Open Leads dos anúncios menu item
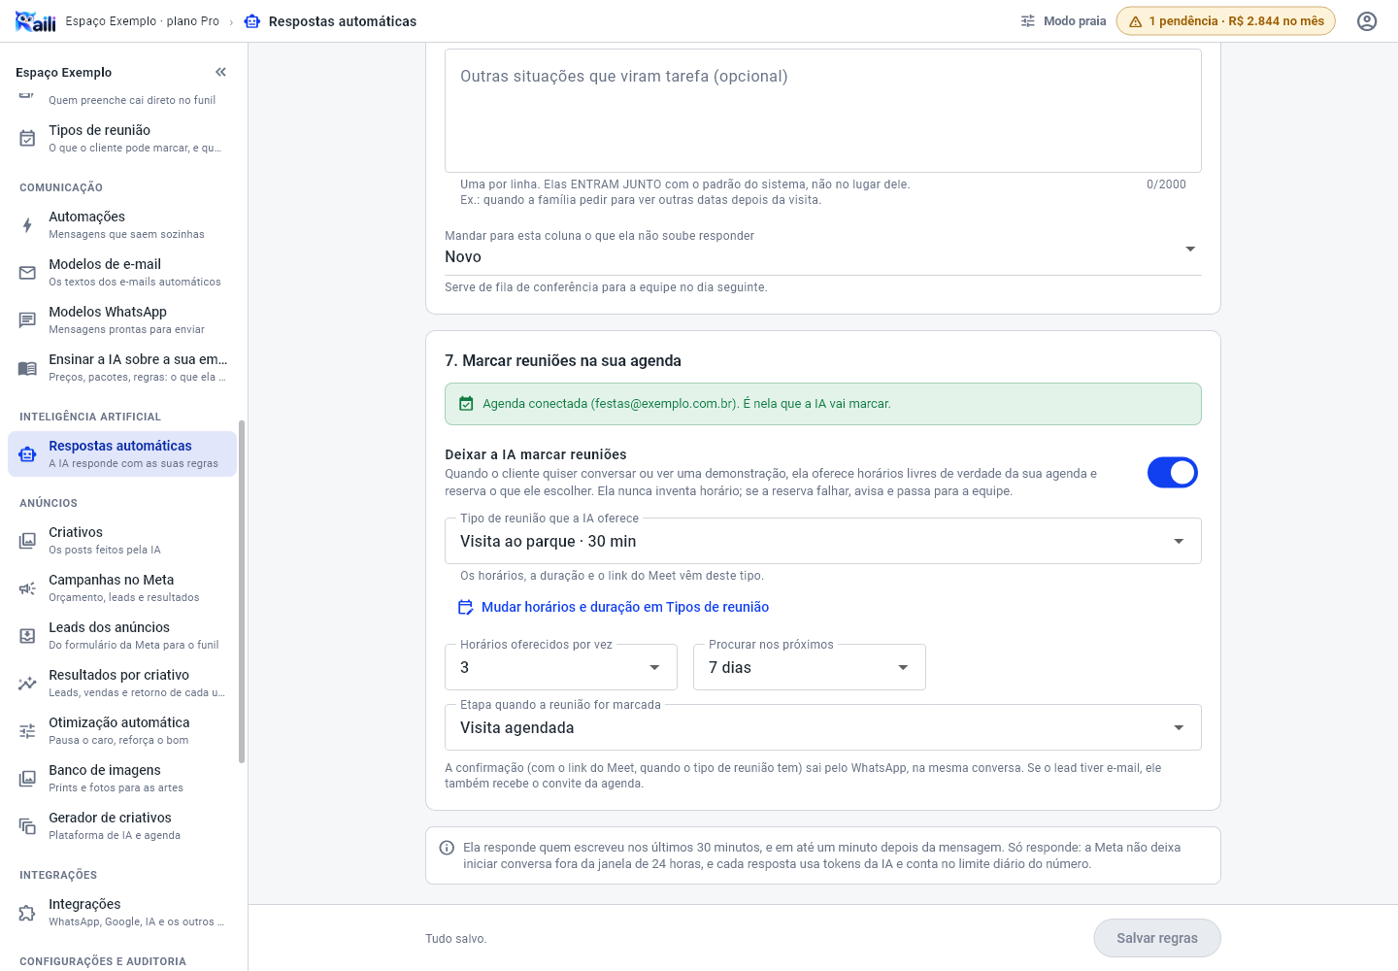The image size is (1398, 971). coord(122,636)
